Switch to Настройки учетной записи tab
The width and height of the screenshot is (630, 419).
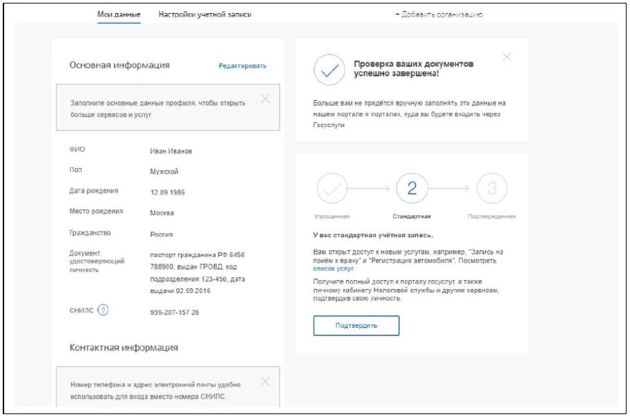pos(205,15)
